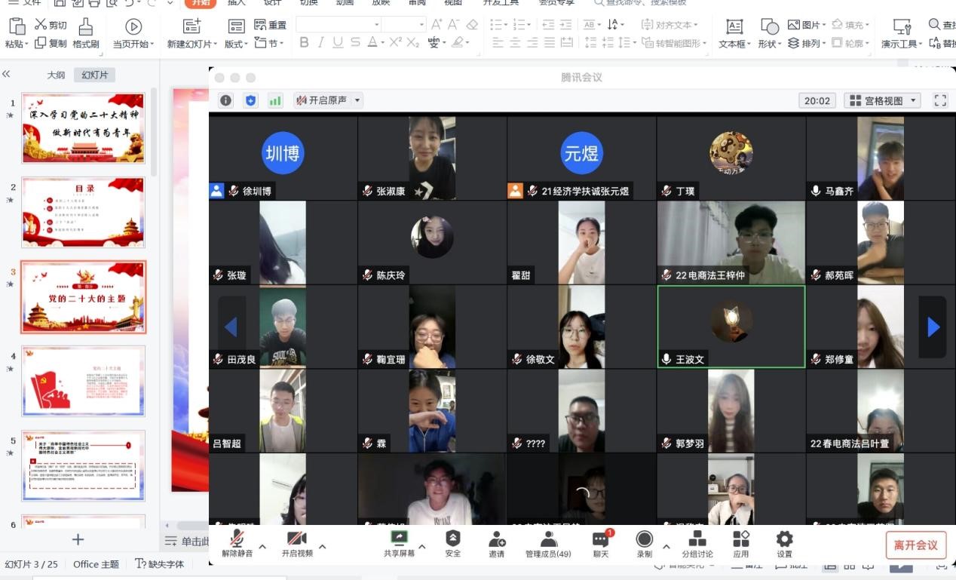956x580 pixels.
Task: Expand audio options arrow beside 解除静音
Action: (262, 547)
